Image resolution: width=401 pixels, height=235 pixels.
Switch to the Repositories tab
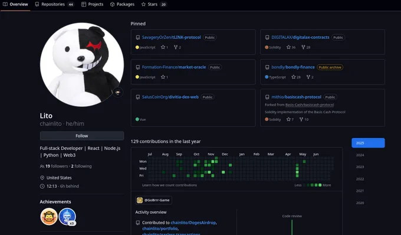click(54, 4)
